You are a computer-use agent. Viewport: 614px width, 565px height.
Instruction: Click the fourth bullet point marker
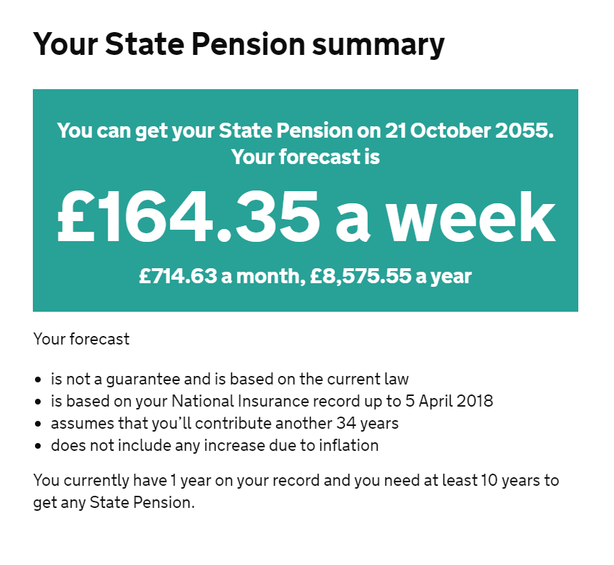38,446
